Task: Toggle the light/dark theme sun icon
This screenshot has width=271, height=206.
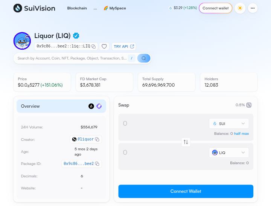Action: pyautogui.click(x=240, y=8)
